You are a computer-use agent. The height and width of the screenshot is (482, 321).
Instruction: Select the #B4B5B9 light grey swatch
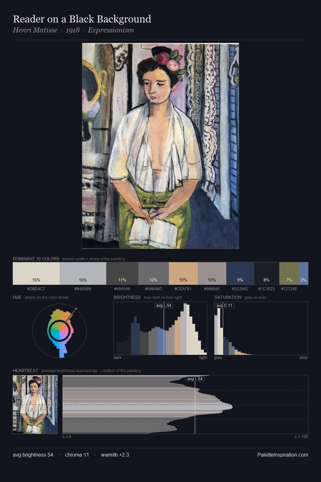tap(83, 273)
